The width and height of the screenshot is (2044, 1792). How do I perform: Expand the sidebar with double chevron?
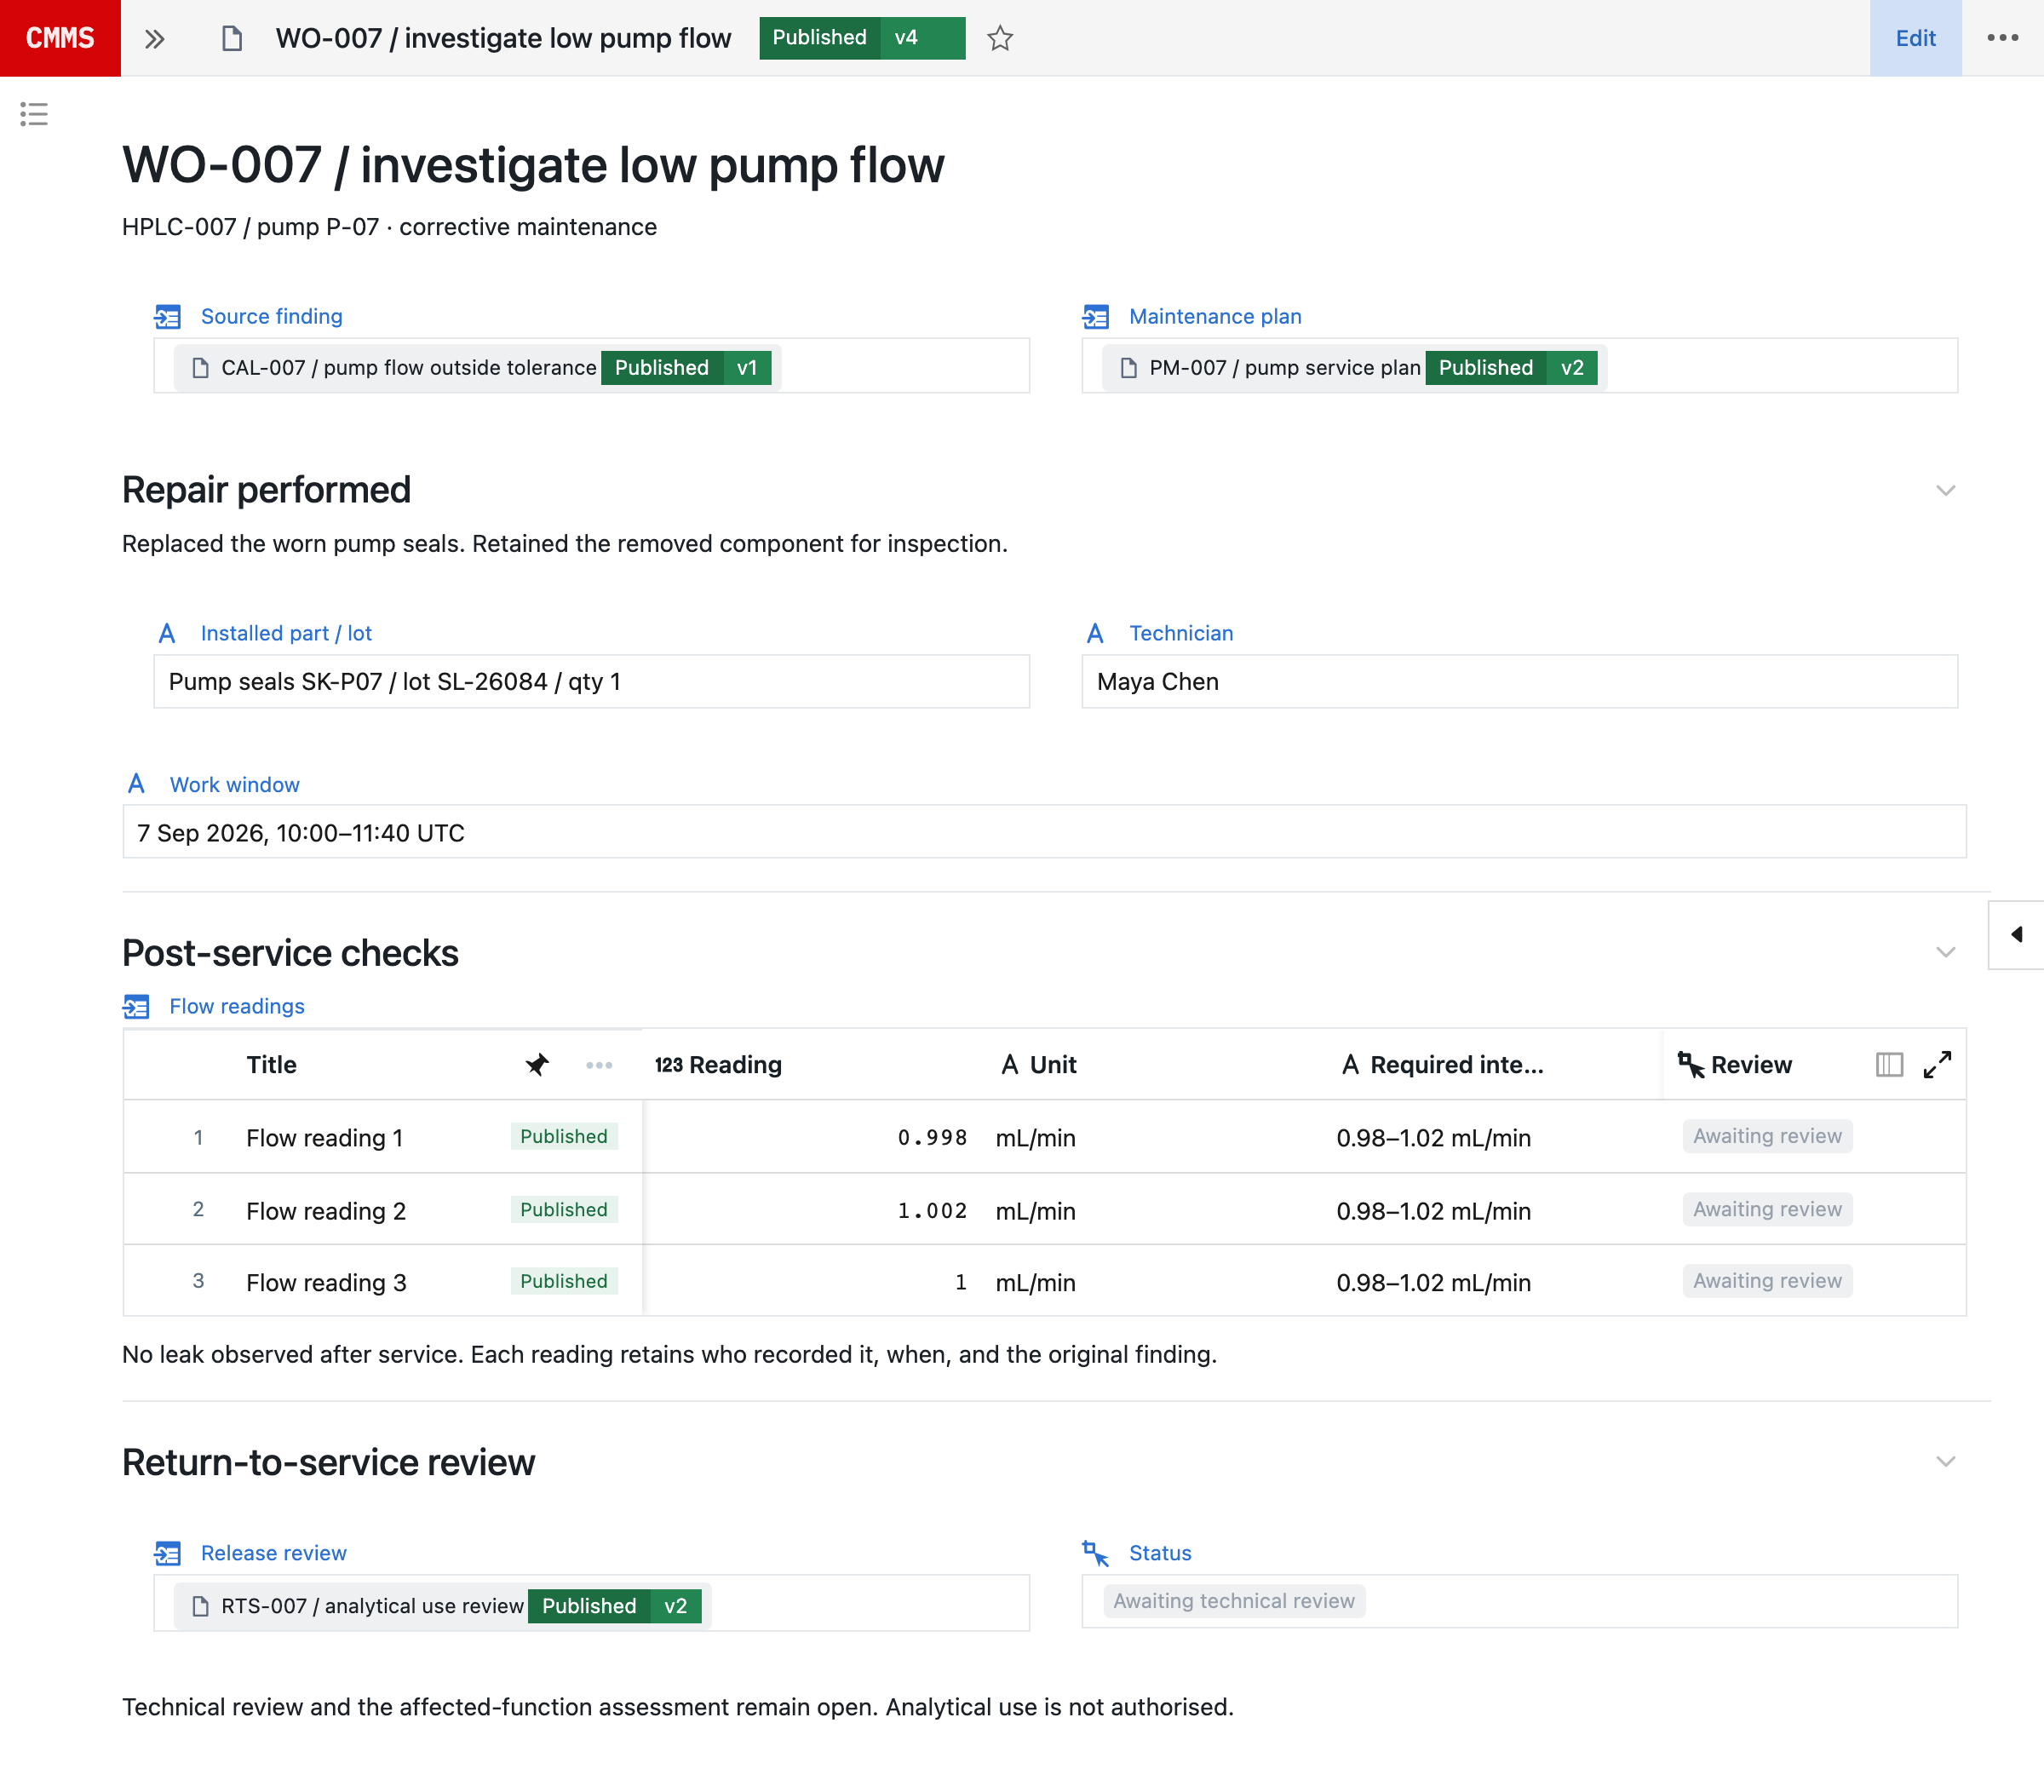pyautogui.click(x=154, y=39)
